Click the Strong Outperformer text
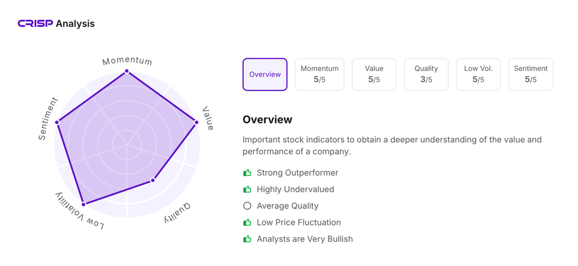This screenshot has height=266, width=578. click(297, 173)
